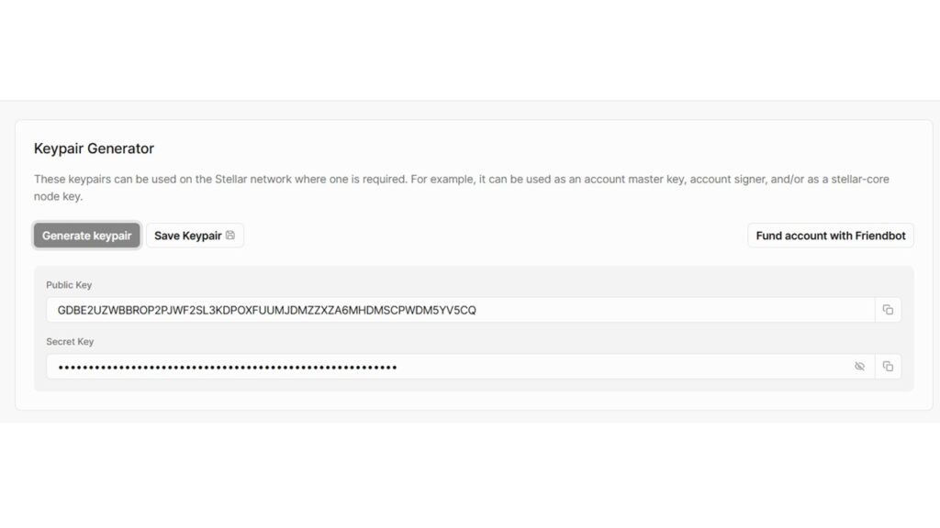Click the Generate keypair button
Viewport: 940px width, 528px height.
tap(87, 236)
